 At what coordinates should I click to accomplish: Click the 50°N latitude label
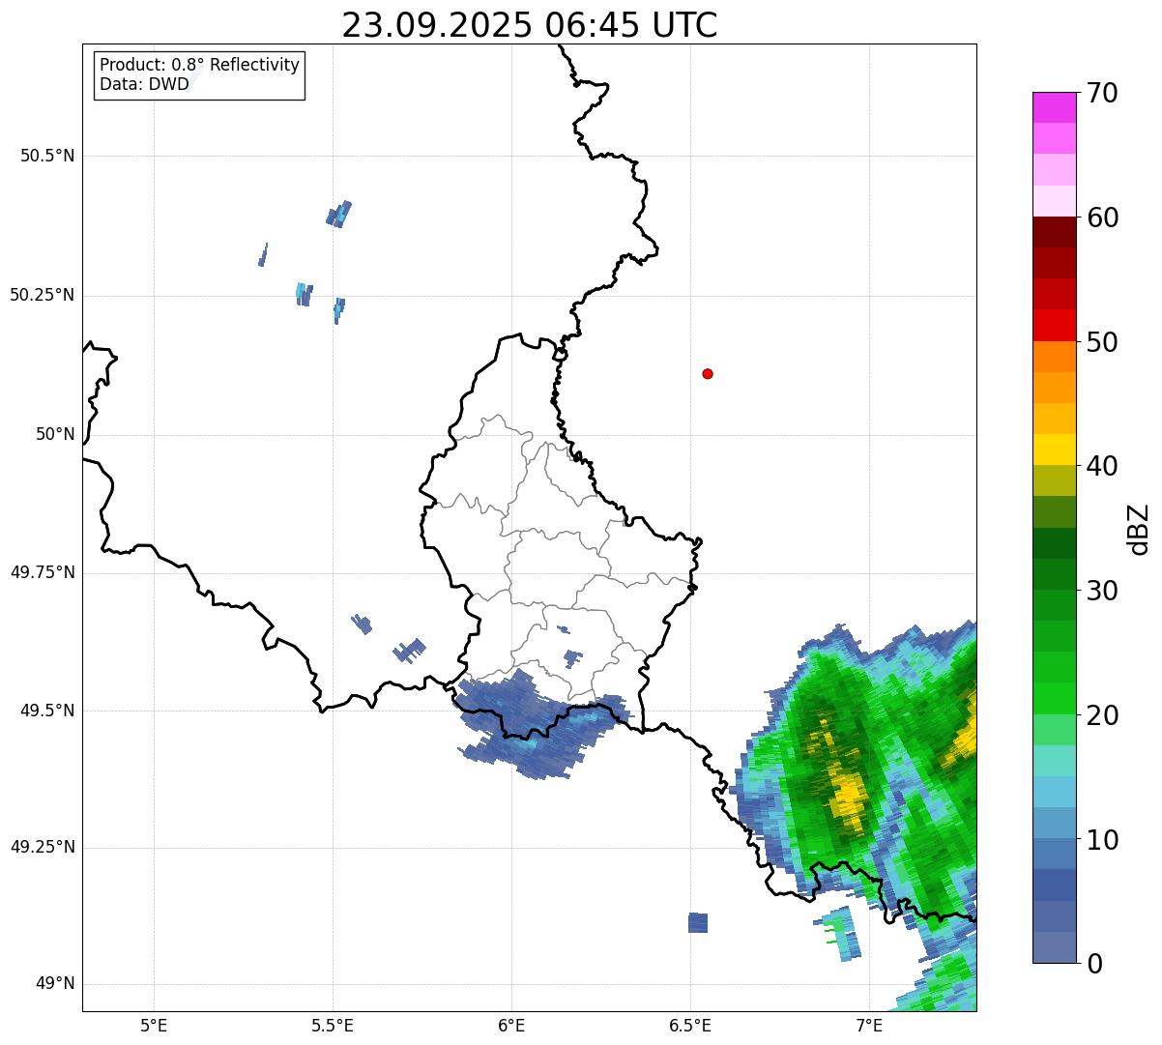click(x=55, y=435)
